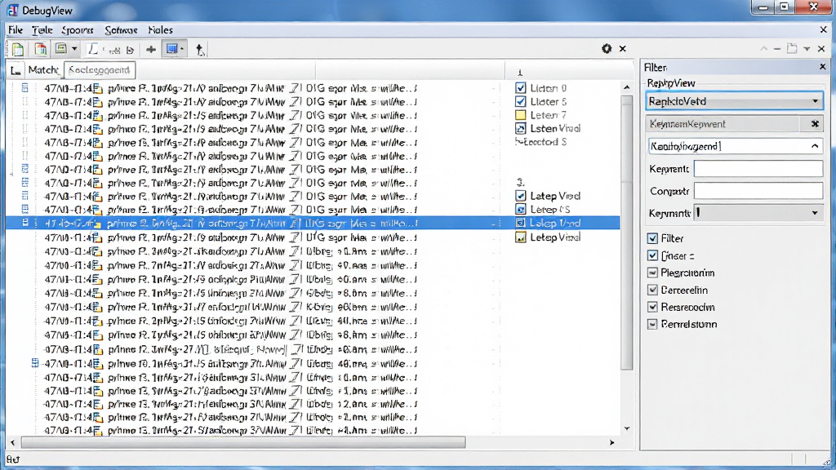Close the Filter panel
Image resolution: width=836 pixels, height=470 pixels.
tap(822, 67)
